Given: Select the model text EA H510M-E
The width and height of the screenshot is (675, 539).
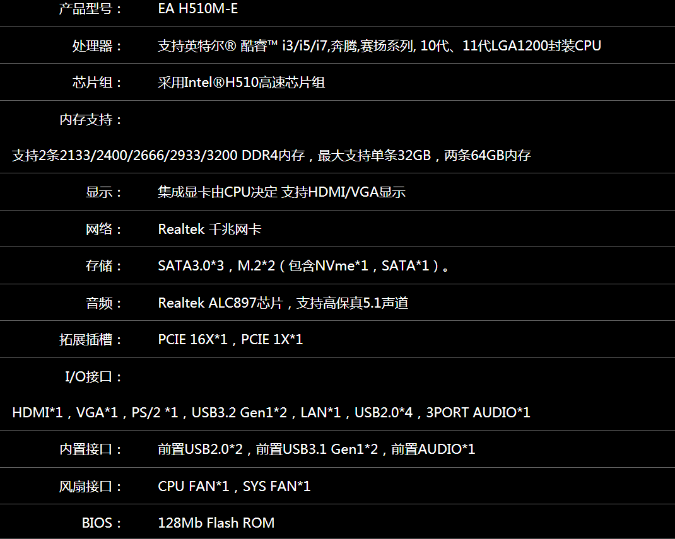Looking at the screenshot, I should (198, 9).
